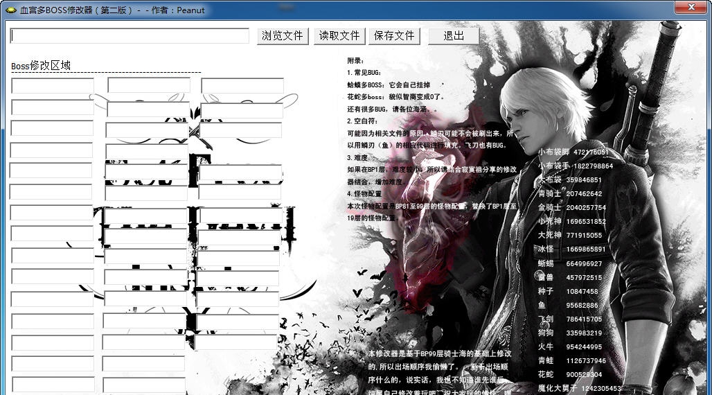
Task: Click the 退出 exit button
Action: [x=454, y=36]
